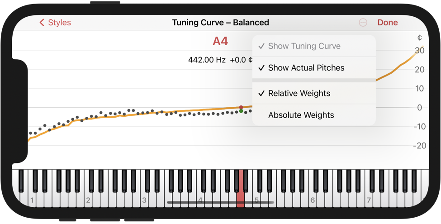This screenshot has width=441, height=224.
Task: Toggle Show Actual Pitches option
Action: [314, 68]
